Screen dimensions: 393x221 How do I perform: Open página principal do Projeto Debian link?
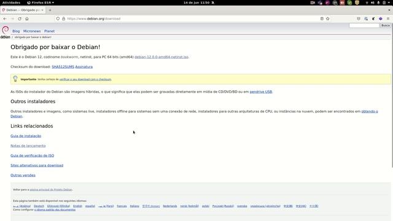[x=51, y=190]
